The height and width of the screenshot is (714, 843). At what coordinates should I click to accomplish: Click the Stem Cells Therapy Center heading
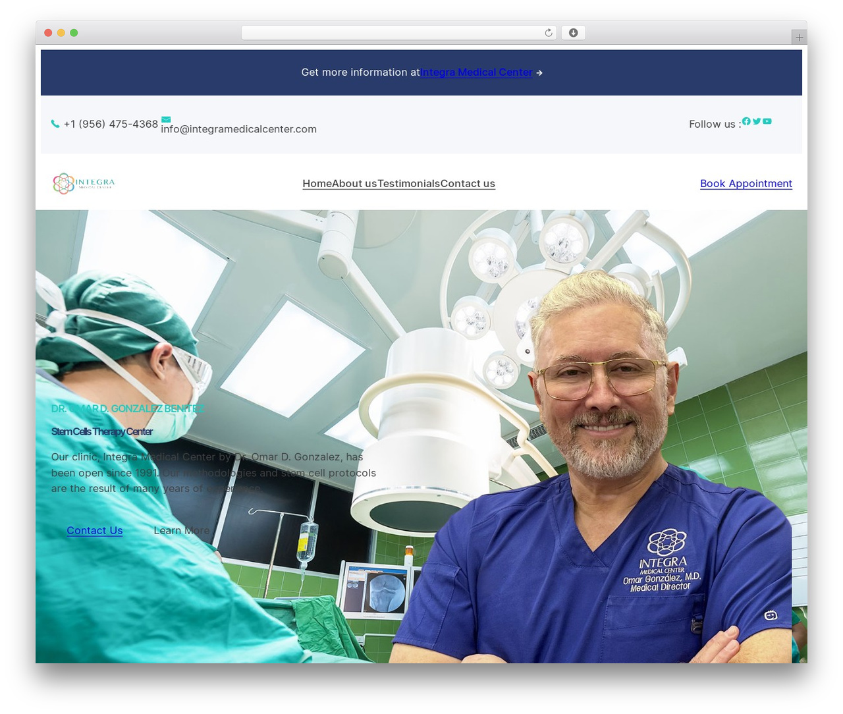[x=102, y=431]
